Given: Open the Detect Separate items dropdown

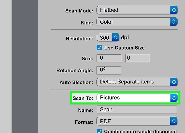Looking at the screenshot, I should [133, 82].
